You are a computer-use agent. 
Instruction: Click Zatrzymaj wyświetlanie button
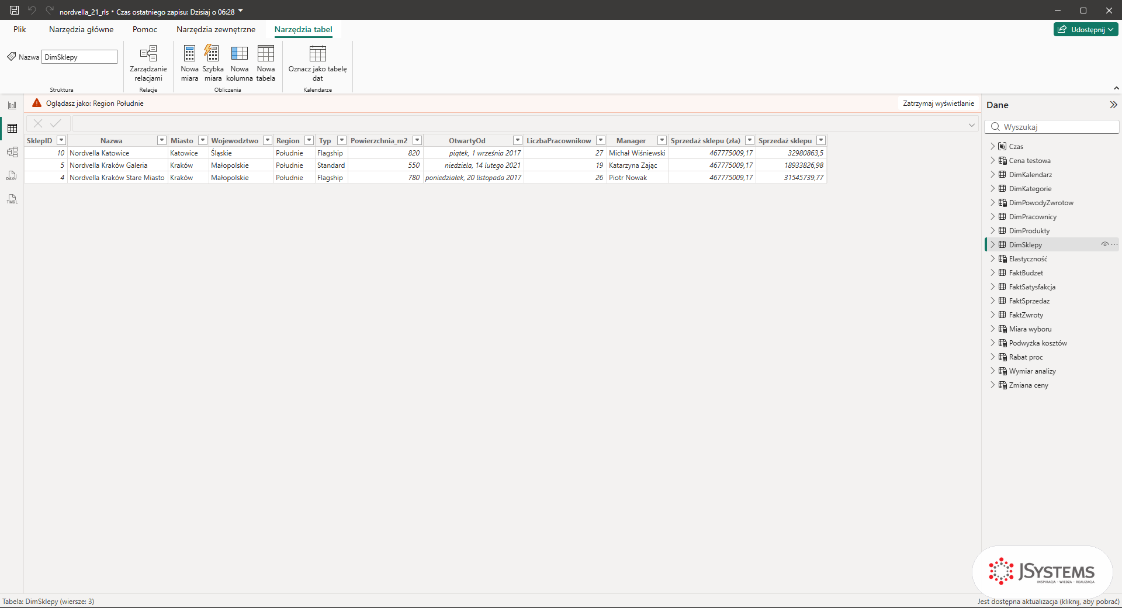pos(939,103)
